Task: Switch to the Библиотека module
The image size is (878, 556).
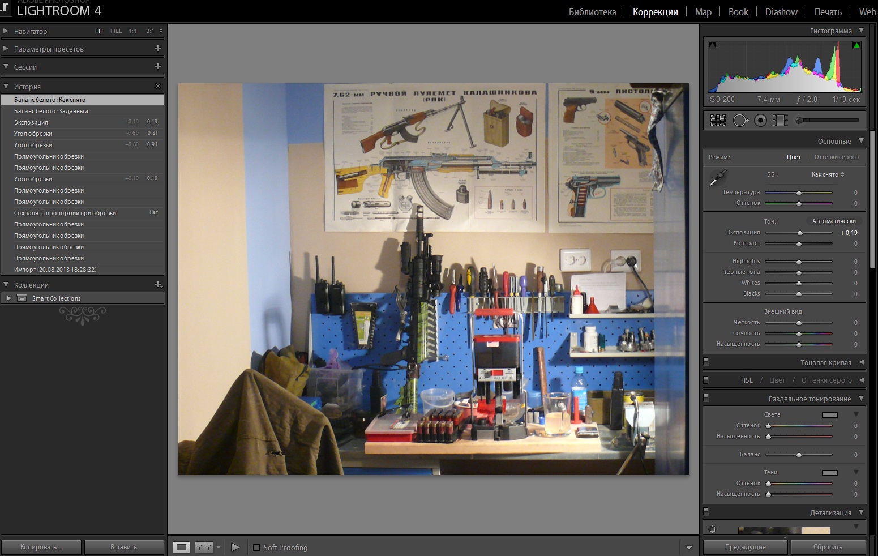Action: 592,12
